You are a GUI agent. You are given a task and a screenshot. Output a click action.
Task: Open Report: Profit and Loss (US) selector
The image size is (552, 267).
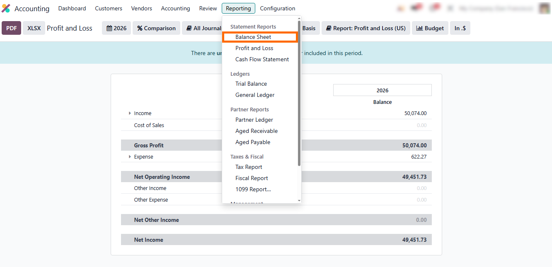[x=366, y=28]
